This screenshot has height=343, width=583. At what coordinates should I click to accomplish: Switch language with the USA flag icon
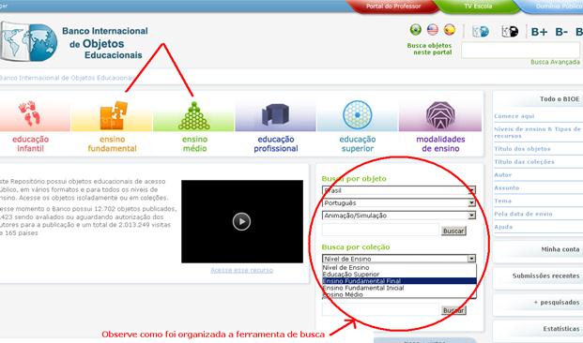(433, 30)
